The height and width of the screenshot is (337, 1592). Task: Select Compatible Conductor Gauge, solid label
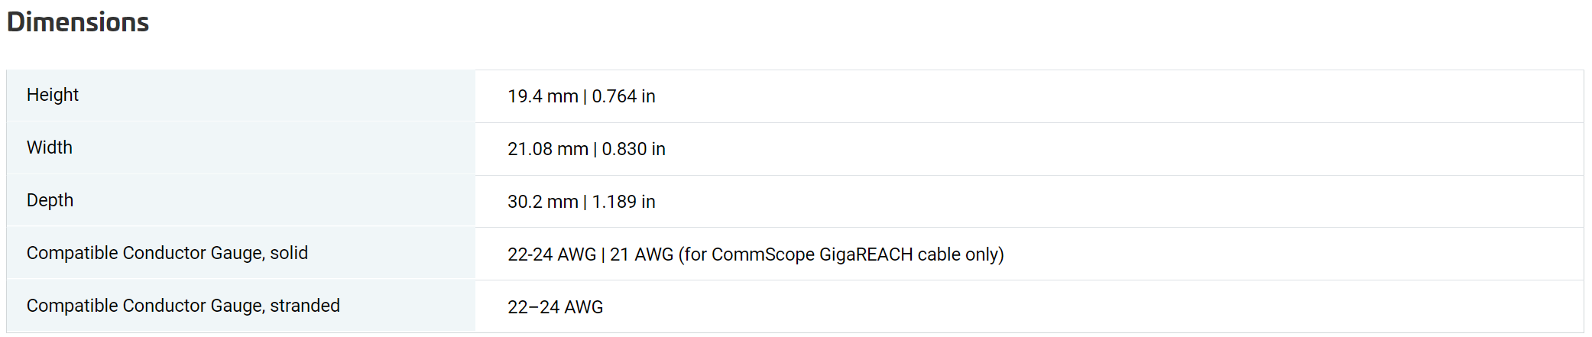pos(167,253)
